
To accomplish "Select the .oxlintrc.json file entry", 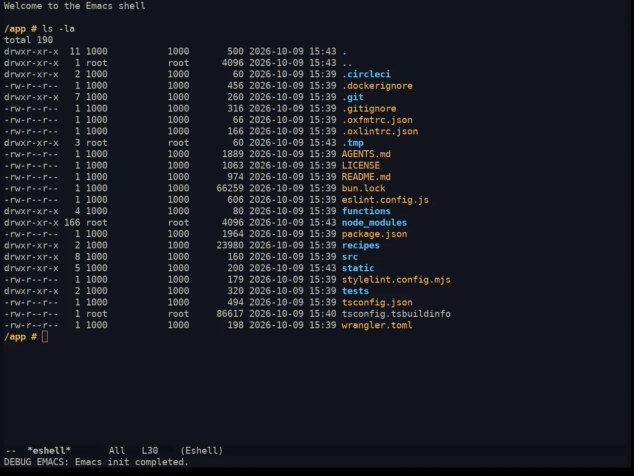I will 380,131.
